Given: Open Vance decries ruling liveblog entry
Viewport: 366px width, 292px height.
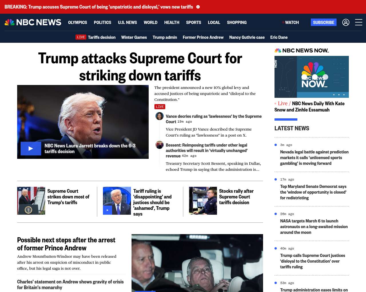Looking at the screenshot, I should coord(214,119).
